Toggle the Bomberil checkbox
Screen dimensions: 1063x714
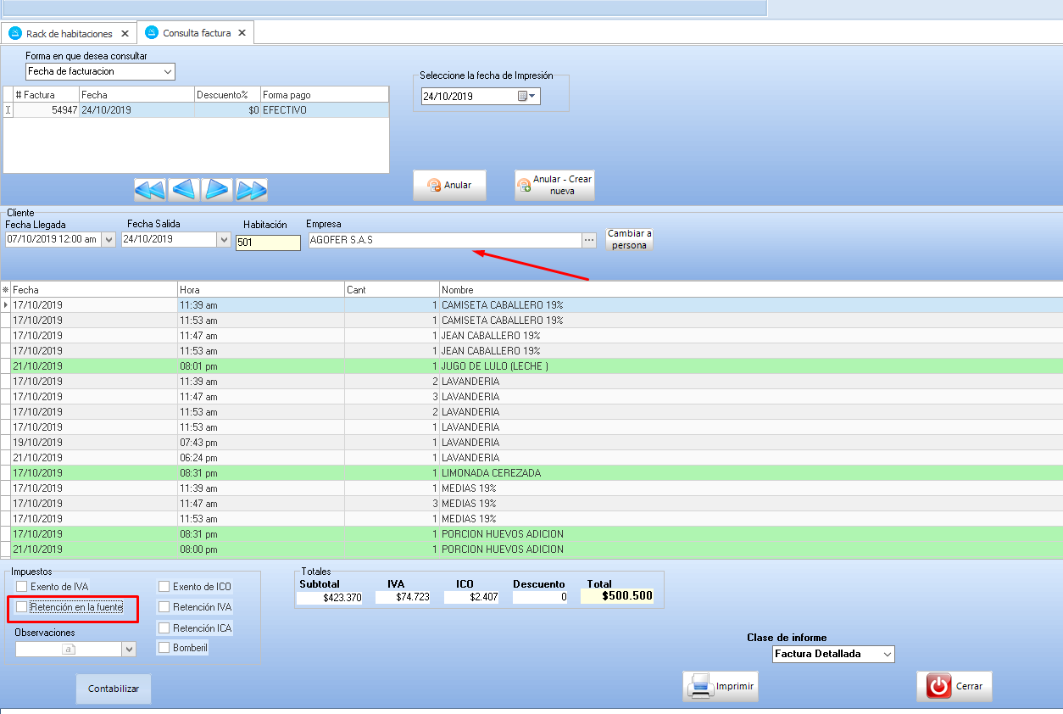(164, 648)
